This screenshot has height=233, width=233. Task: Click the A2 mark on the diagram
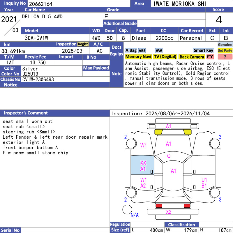[143, 186]
